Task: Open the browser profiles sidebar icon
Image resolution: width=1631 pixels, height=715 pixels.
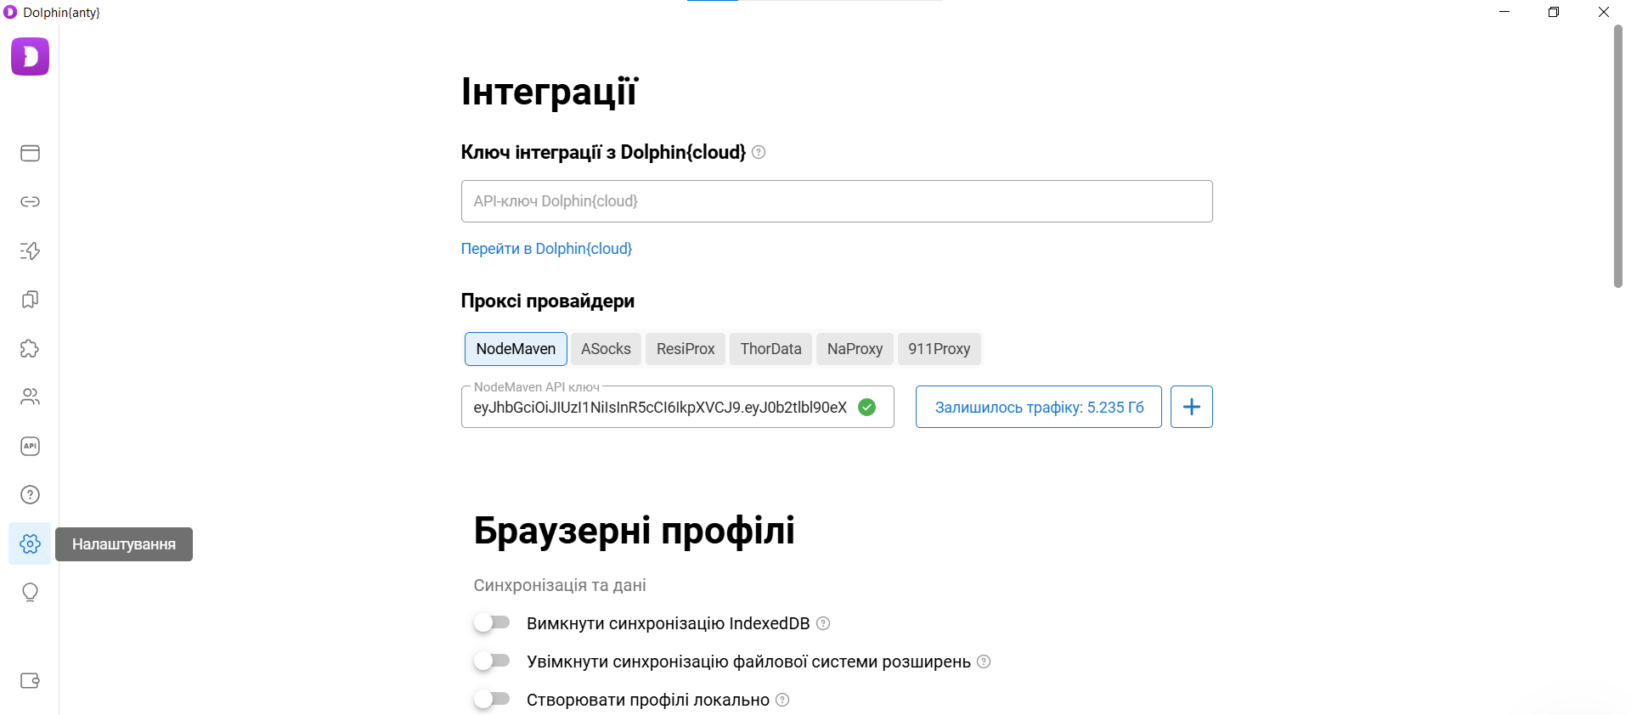Action: tap(30, 153)
